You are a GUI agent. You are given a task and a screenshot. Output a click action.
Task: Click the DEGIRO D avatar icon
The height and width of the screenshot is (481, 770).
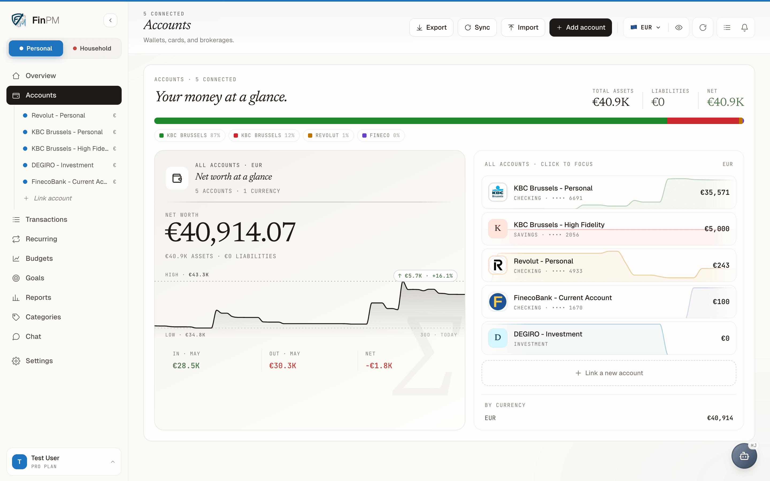click(498, 338)
